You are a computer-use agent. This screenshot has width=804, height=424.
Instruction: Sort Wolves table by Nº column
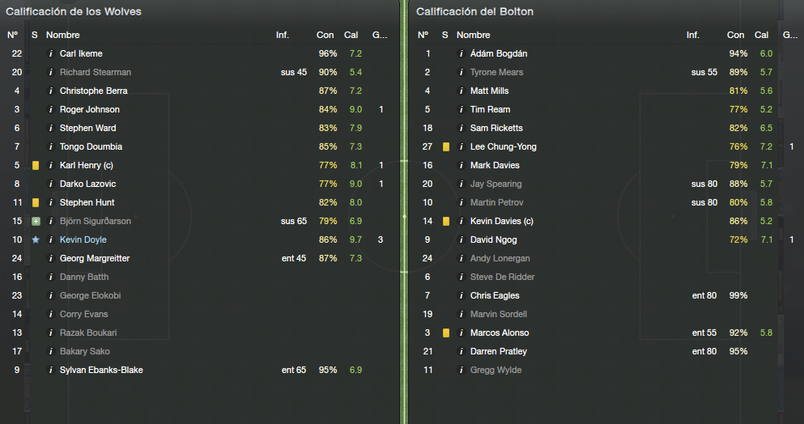click(12, 35)
